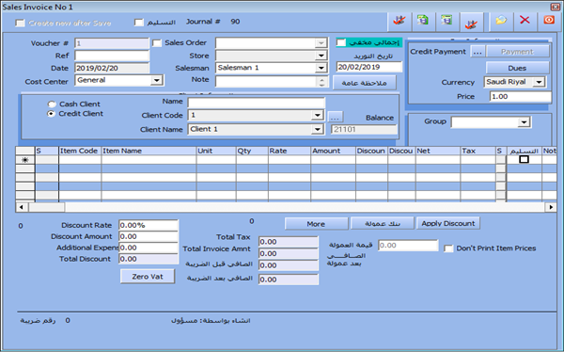The height and width of the screenshot is (352, 564).
Task: Enable the Sales Order checkbox
Action: (157, 43)
